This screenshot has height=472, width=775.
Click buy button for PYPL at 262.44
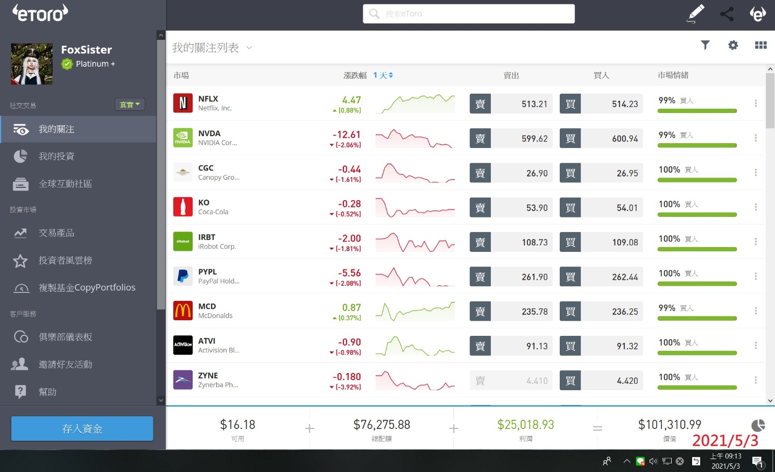pos(601,277)
